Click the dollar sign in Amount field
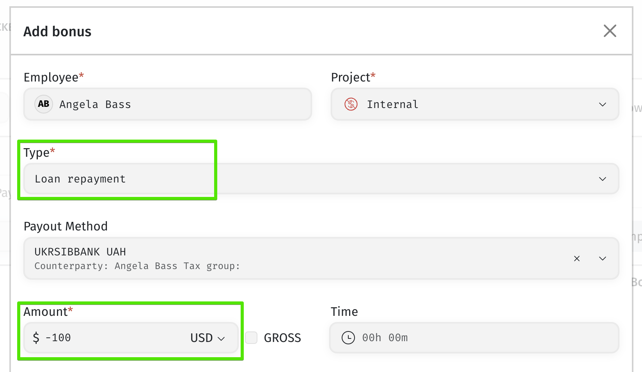 tap(36, 338)
